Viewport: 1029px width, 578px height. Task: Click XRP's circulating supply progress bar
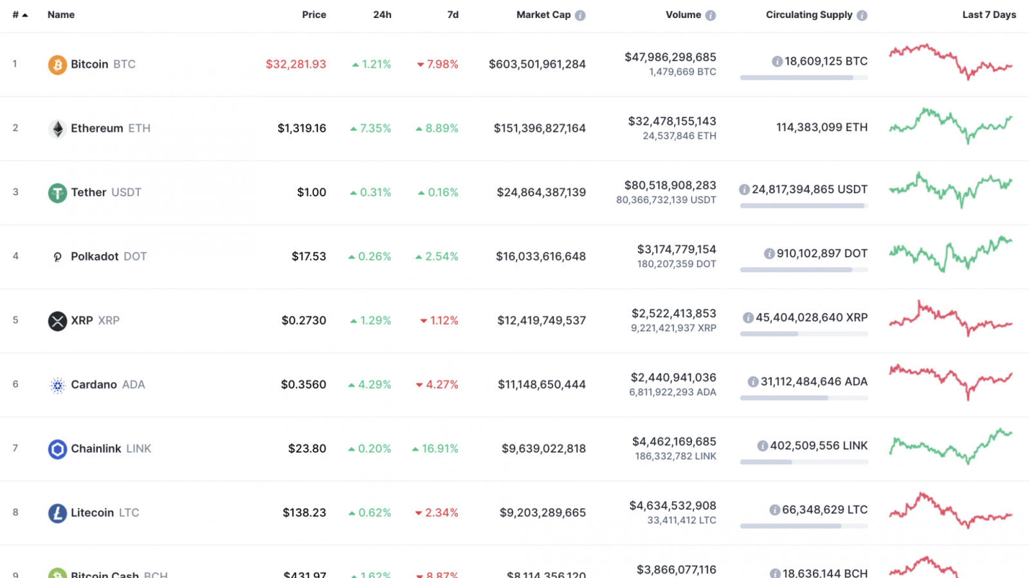[x=804, y=334]
